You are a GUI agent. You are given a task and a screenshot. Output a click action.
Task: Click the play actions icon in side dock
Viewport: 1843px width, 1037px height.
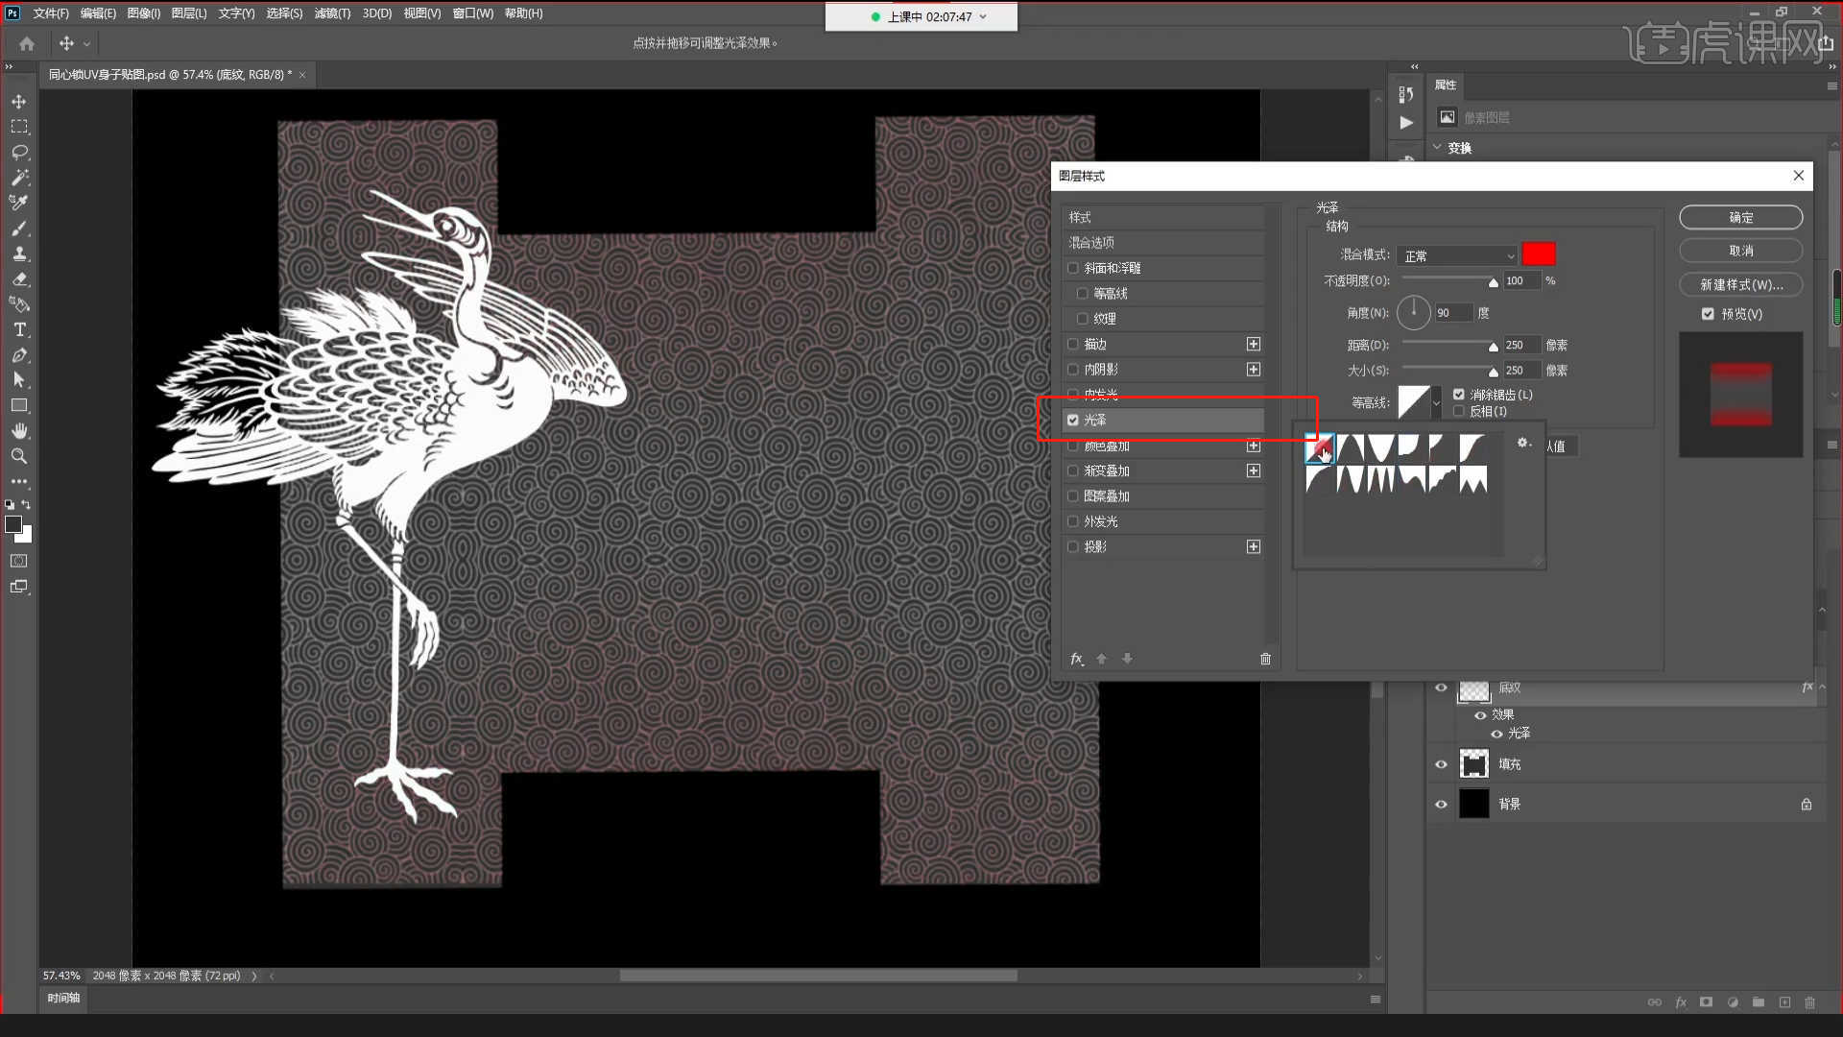click(x=1406, y=123)
